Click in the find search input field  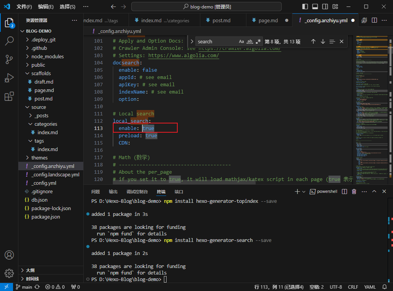click(x=216, y=41)
